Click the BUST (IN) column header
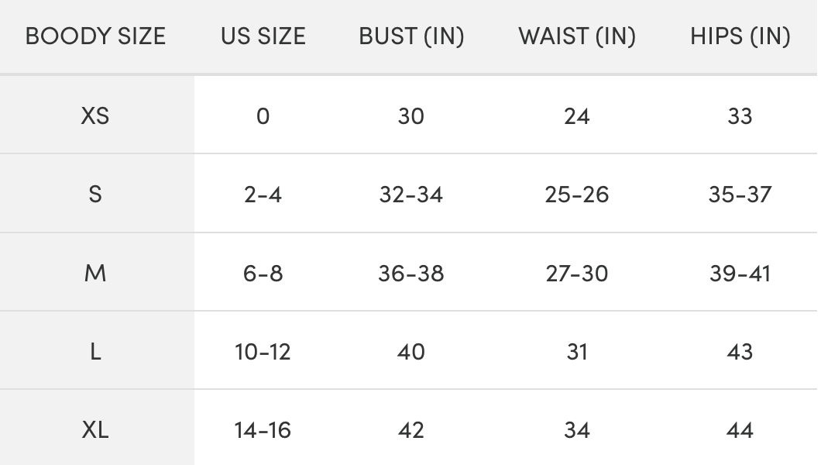 click(x=411, y=36)
